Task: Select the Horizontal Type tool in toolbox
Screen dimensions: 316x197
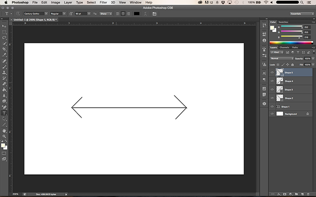Action: coord(4,113)
